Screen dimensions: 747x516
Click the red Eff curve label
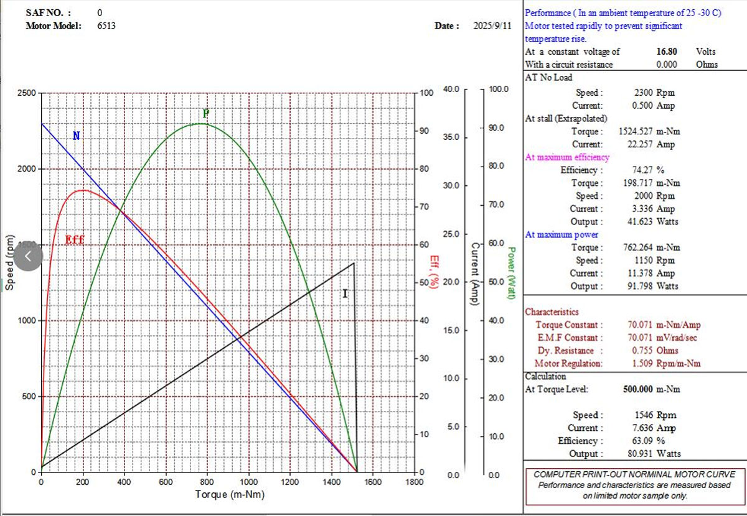point(74,239)
